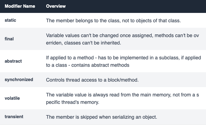Click the line starting "The variable value is always read"

coord(123,95)
